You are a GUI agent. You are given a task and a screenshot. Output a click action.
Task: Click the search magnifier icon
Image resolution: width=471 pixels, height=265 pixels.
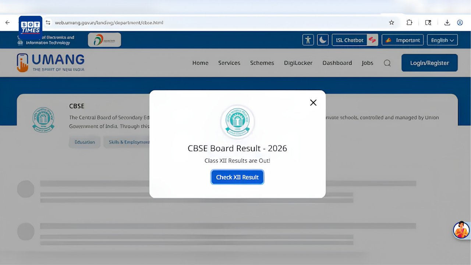tap(387, 63)
